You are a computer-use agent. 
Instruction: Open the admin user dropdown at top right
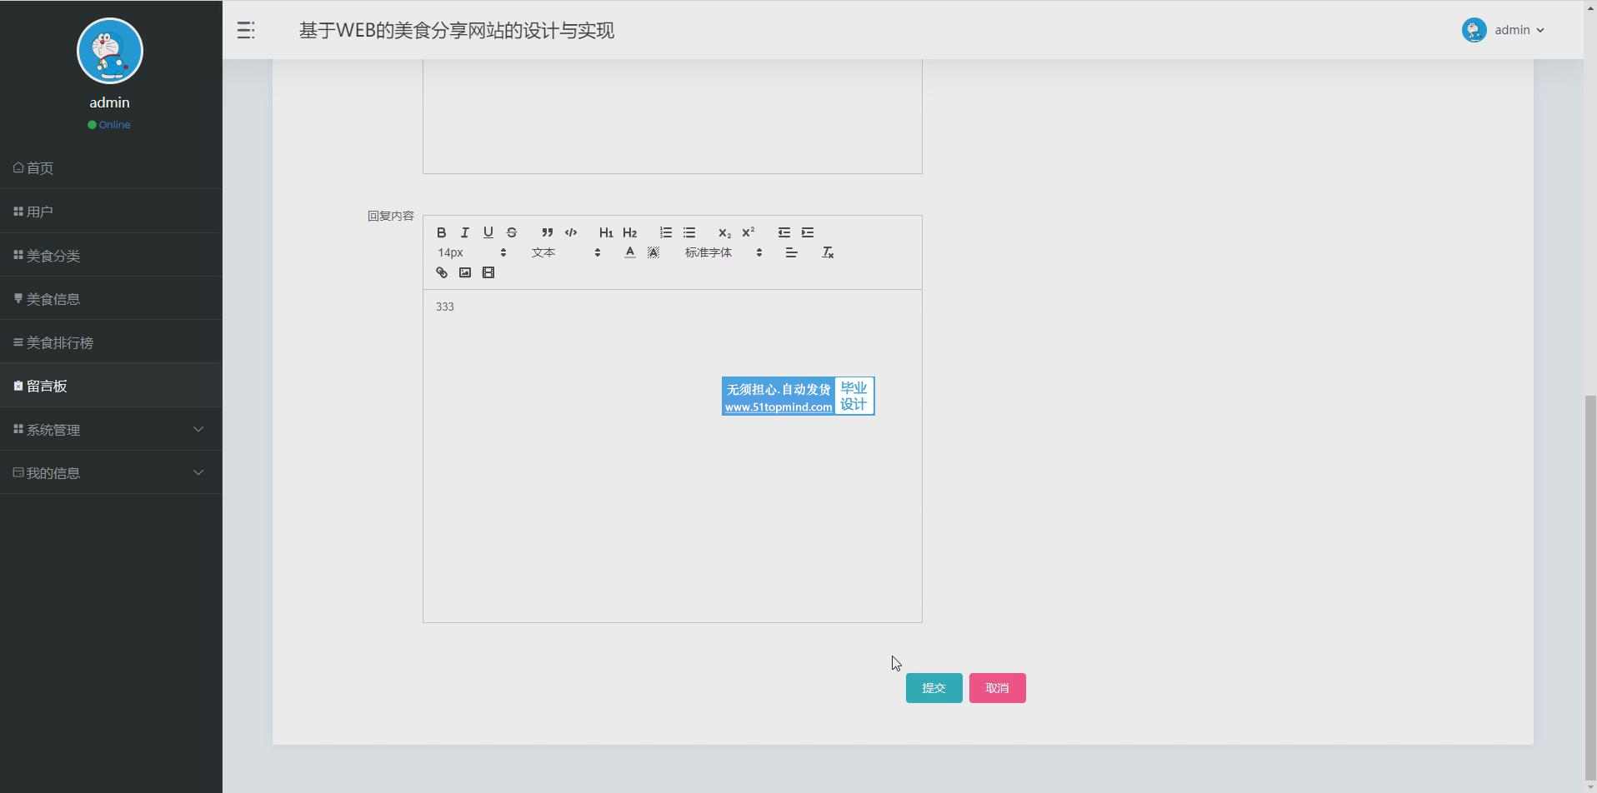1504,30
